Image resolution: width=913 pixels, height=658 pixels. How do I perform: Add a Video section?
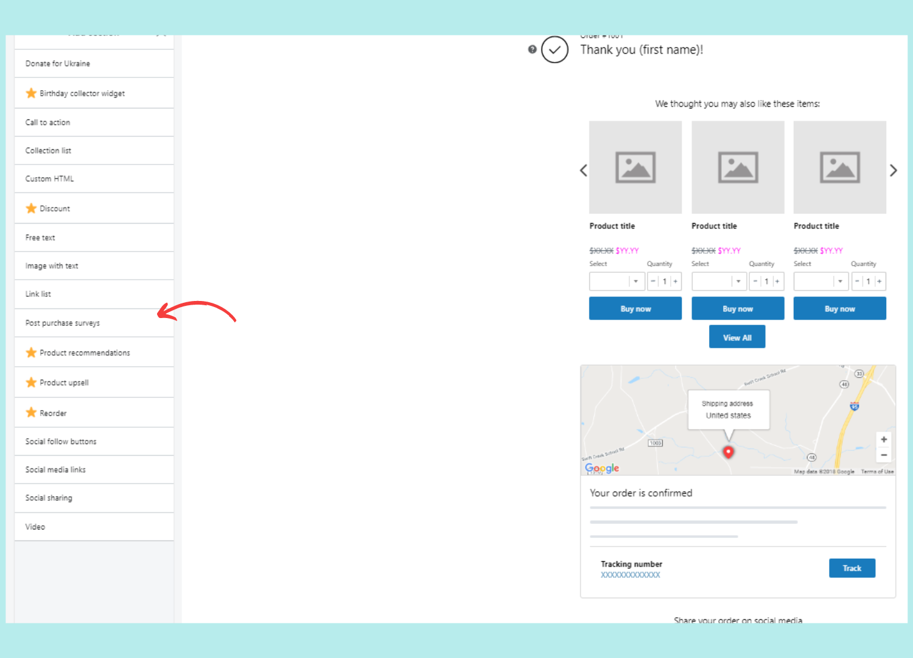pos(94,526)
